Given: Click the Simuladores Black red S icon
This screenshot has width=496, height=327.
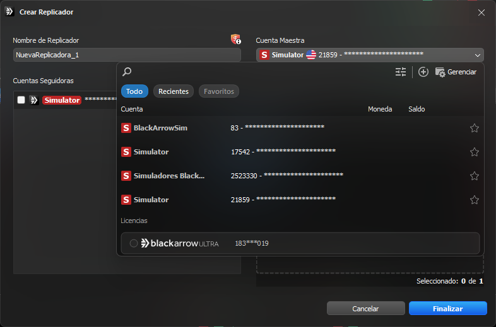Looking at the screenshot, I should [126, 176].
